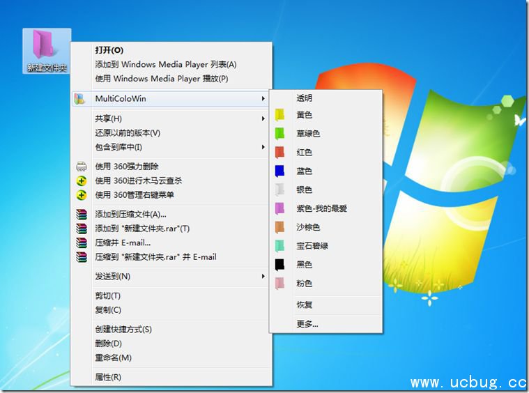This screenshot has width=529, height=393.
Task: Pick the silver folder swatch next to 银色
Action: point(279,190)
